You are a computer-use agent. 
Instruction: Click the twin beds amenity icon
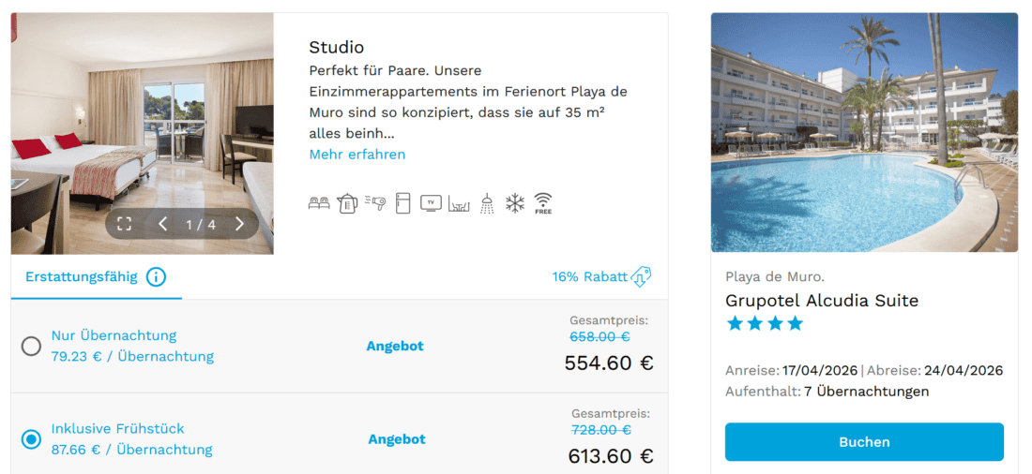click(x=319, y=203)
